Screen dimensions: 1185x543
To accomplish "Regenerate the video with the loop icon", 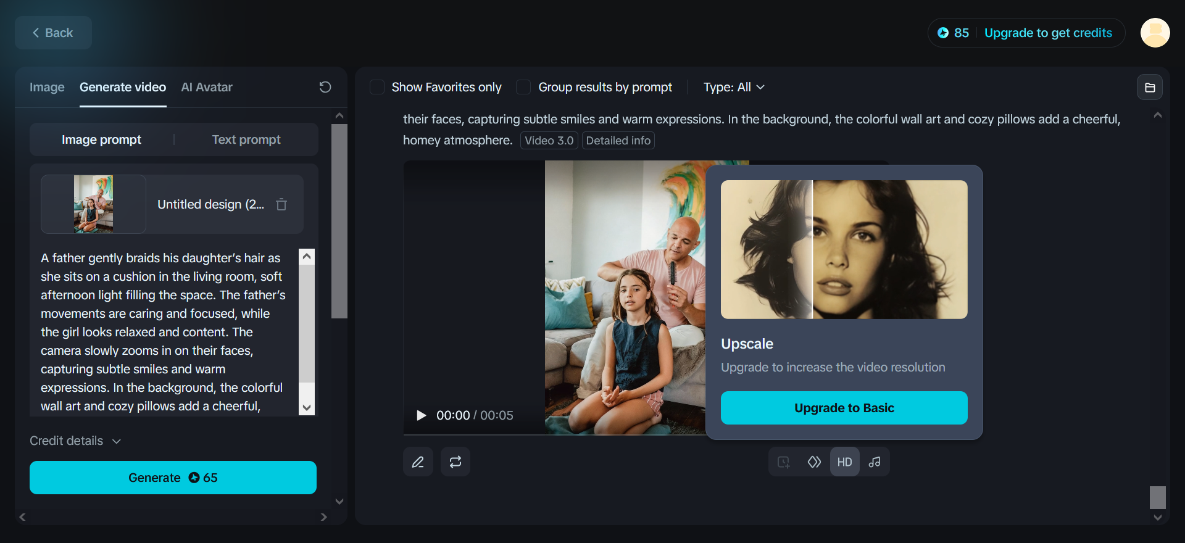I will point(455,462).
